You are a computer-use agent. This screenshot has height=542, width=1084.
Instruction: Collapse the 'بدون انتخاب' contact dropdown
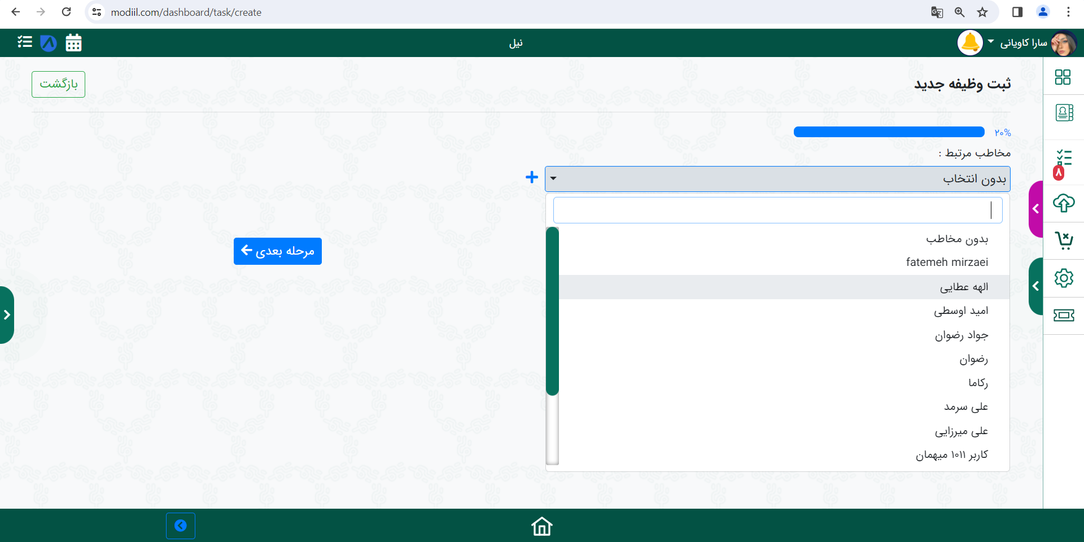[x=777, y=179]
